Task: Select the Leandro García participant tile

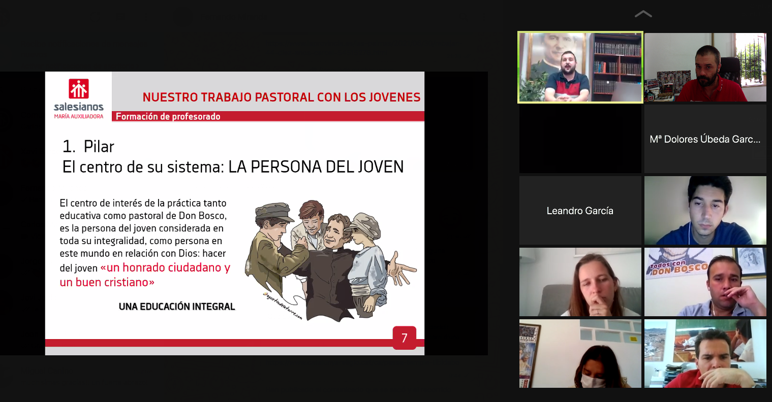Action: (580, 211)
